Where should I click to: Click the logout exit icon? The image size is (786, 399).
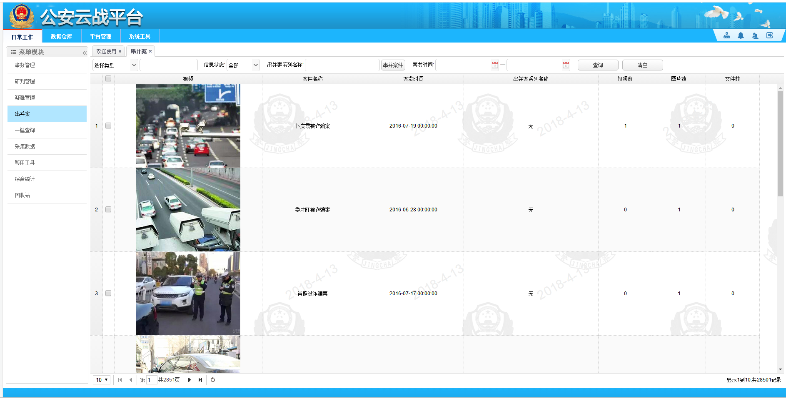pos(770,35)
